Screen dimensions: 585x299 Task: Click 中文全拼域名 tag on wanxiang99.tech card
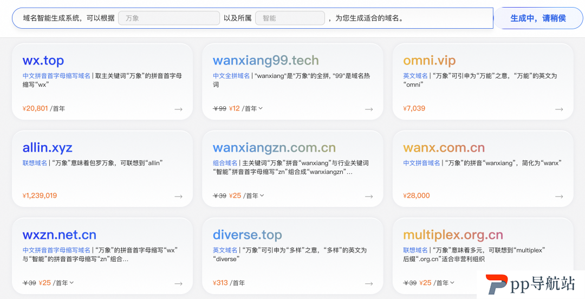pos(231,76)
